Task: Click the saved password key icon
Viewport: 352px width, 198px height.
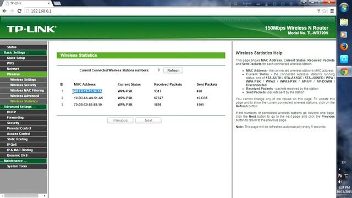Action: [x=318, y=11]
